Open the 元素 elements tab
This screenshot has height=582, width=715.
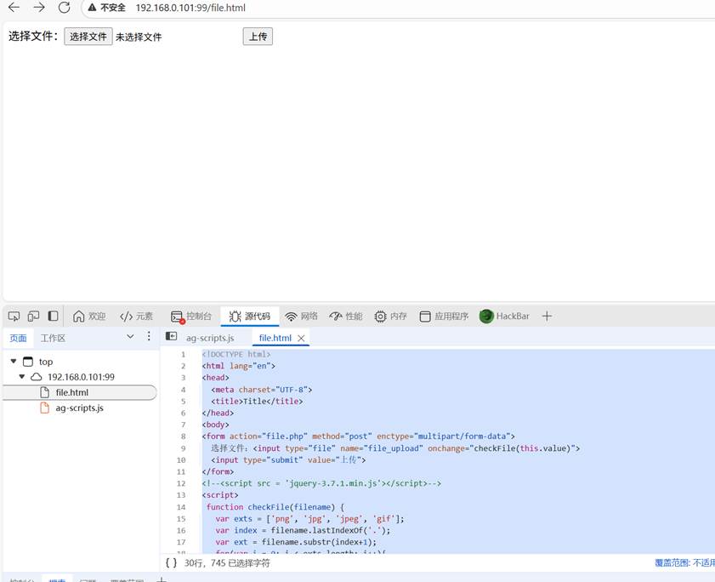[x=136, y=316]
